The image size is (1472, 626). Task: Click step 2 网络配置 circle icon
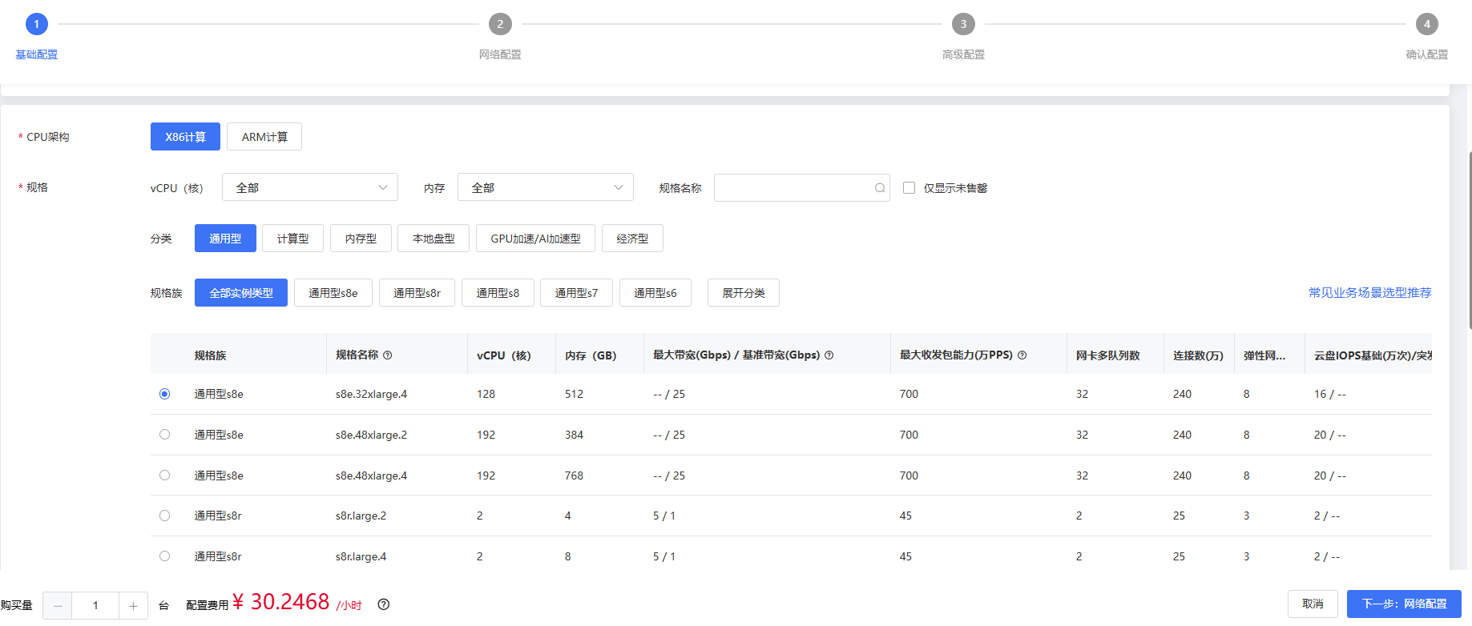tap(500, 24)
